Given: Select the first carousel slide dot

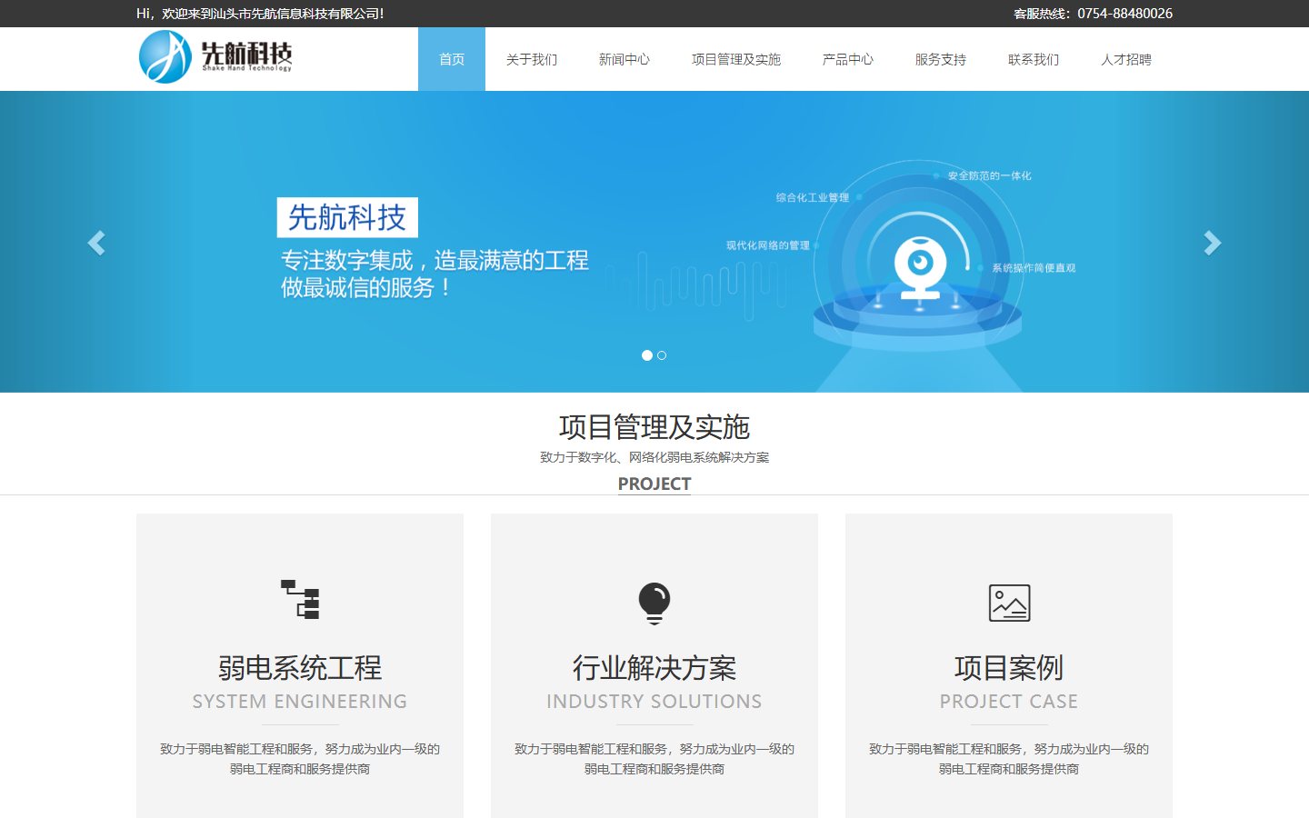Looking at the screenshot, I should [647, 355].
